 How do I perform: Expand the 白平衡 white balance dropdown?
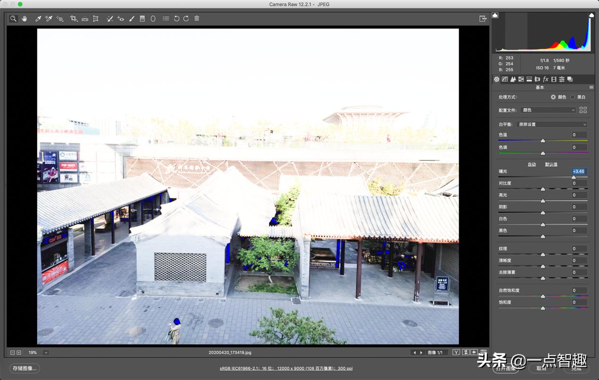[552, 125]
